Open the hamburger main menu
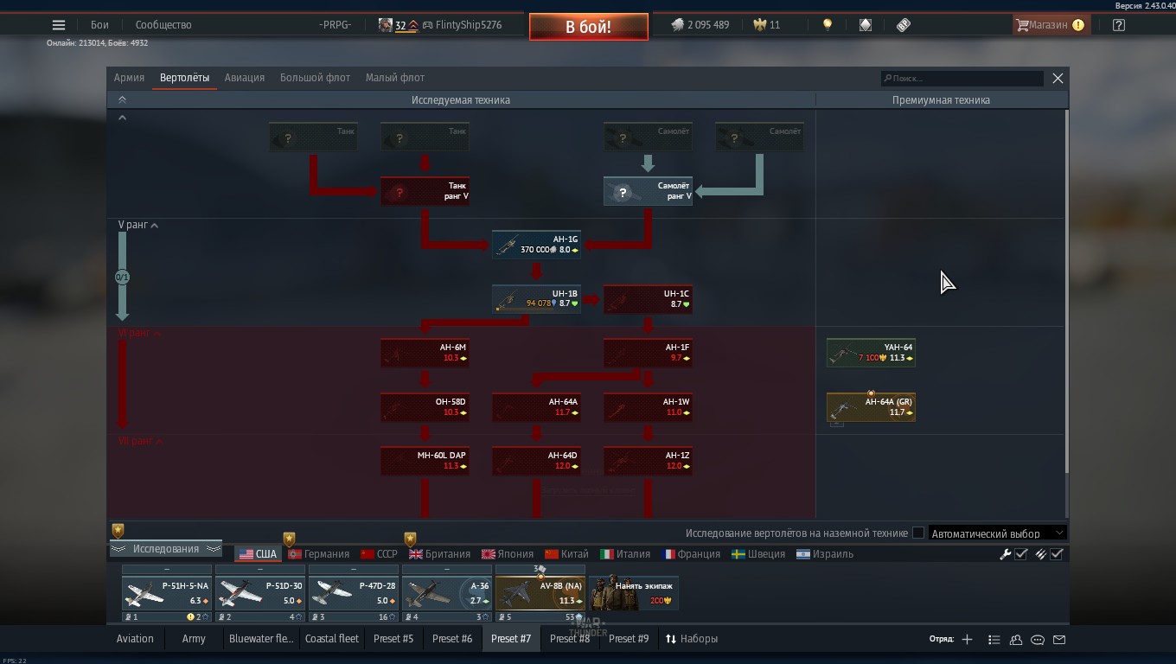 (x=59, y=25)
